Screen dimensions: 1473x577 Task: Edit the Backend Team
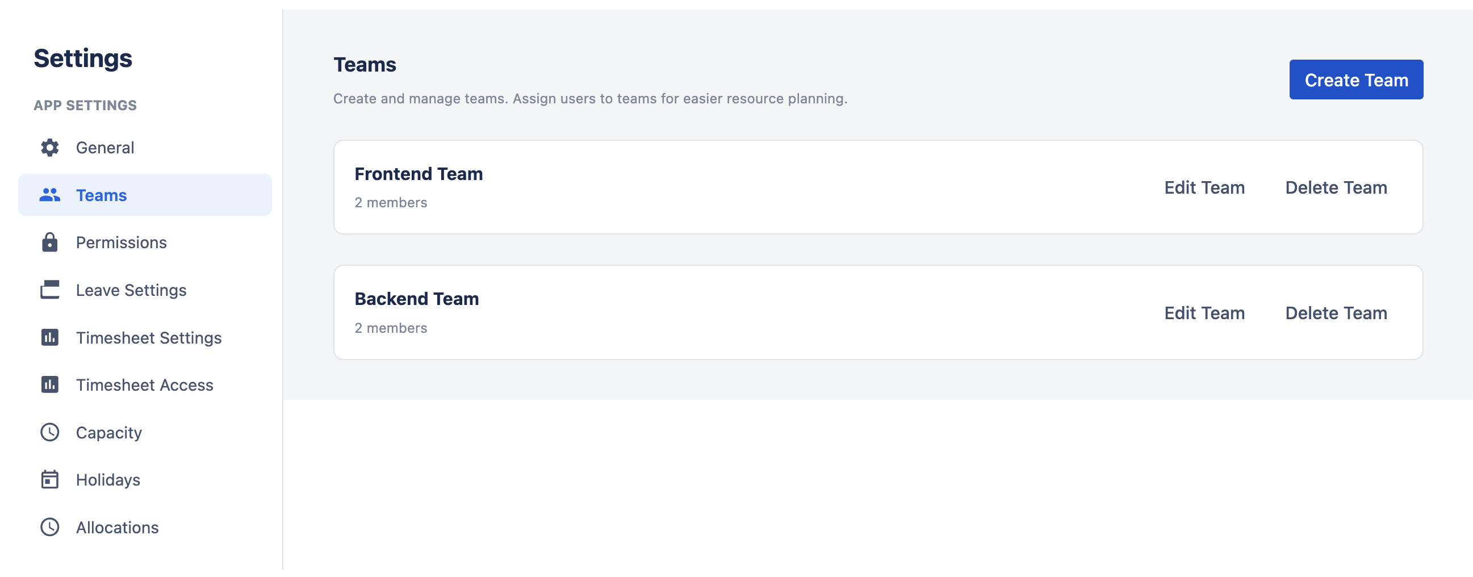point(1204,313)
